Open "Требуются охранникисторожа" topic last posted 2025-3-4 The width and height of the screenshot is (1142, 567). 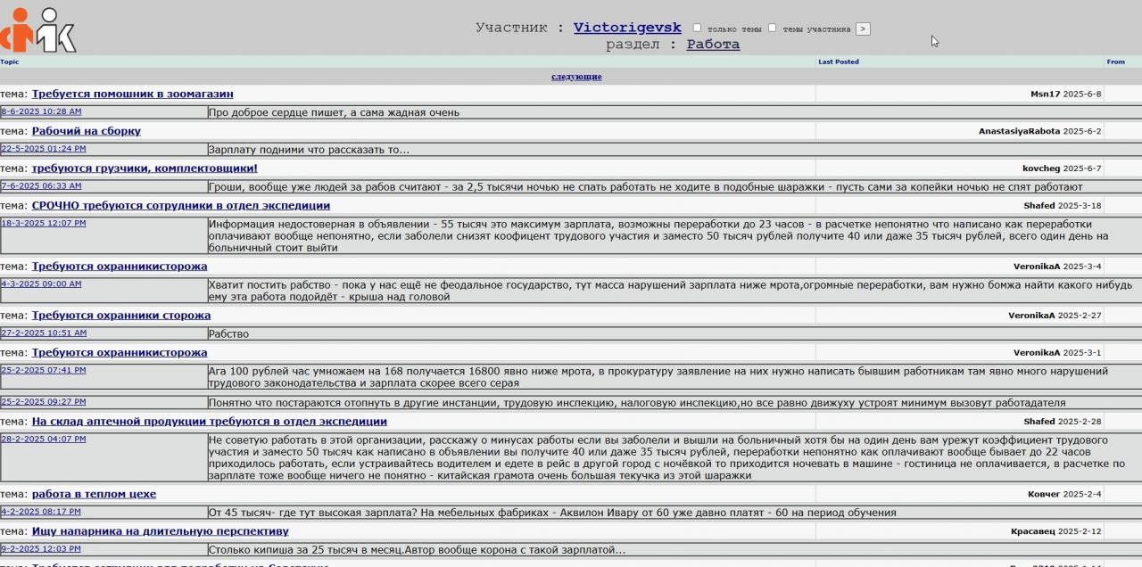pos(120,267)
